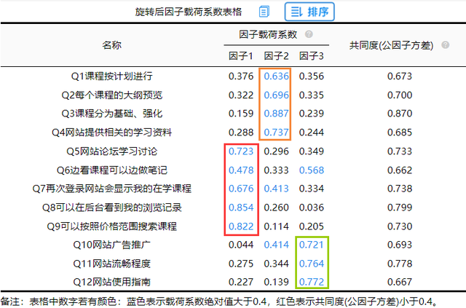Screen dimensions: 466x308
Task: Select the 因子2 column header
Action: point(276,56)
